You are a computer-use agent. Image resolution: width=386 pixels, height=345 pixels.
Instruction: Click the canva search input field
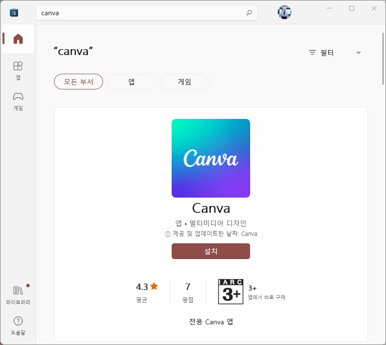tap(147, 13)
